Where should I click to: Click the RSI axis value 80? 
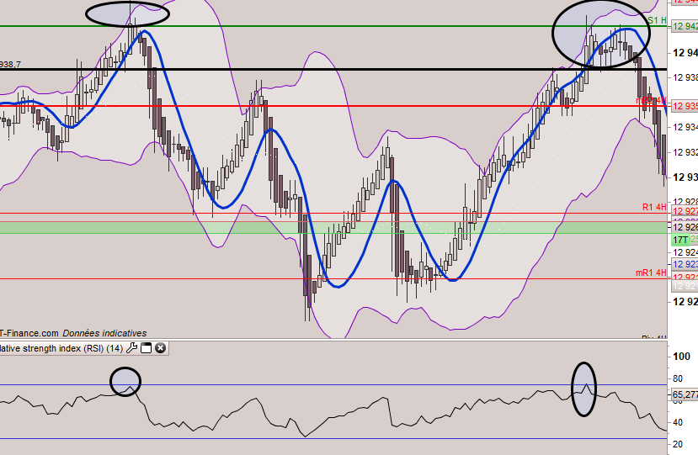pos(678,378)
